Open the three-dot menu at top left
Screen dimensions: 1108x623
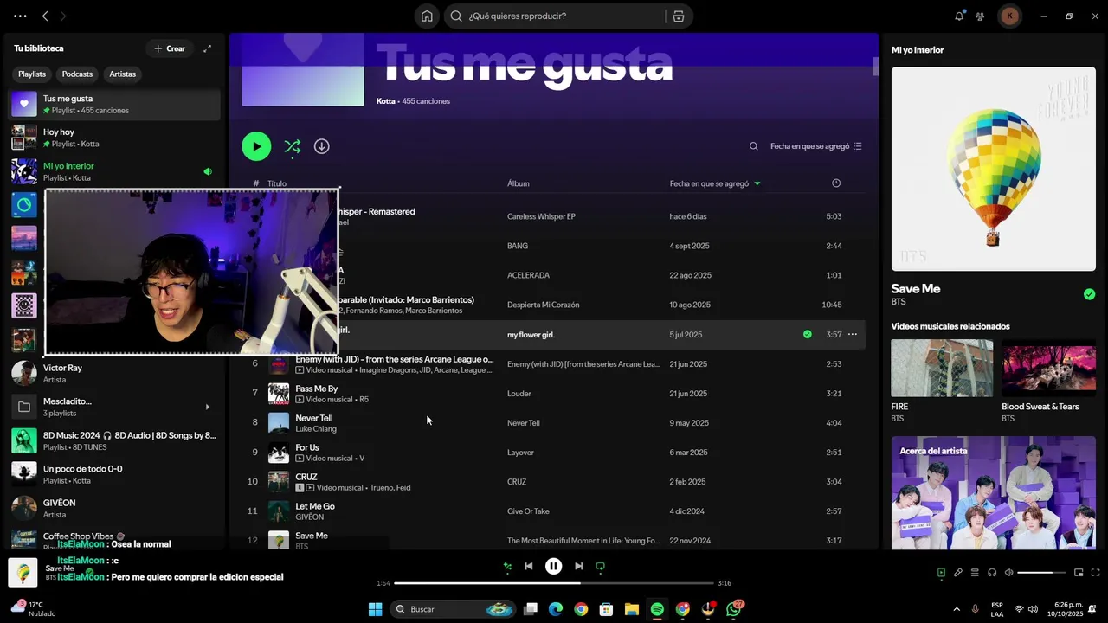point(20,16)
